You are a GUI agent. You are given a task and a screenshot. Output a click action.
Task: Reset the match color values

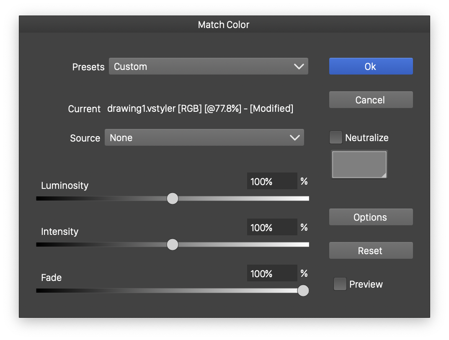371,250
